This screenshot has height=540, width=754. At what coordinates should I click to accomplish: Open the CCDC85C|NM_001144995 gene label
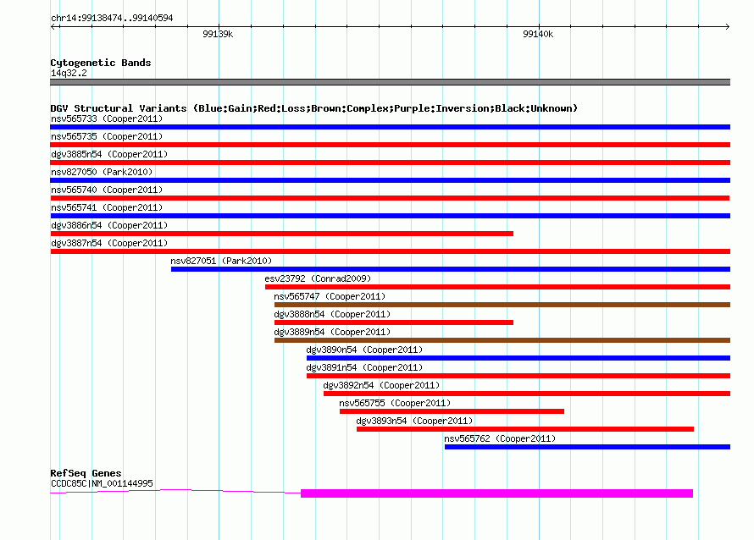click(x=102, y=483)
